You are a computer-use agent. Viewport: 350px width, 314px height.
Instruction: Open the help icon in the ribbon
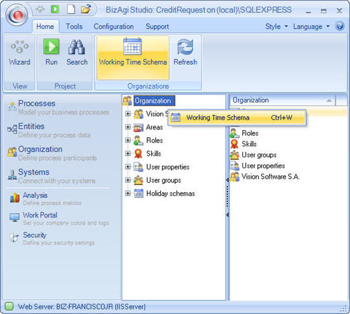pos(340,26)
